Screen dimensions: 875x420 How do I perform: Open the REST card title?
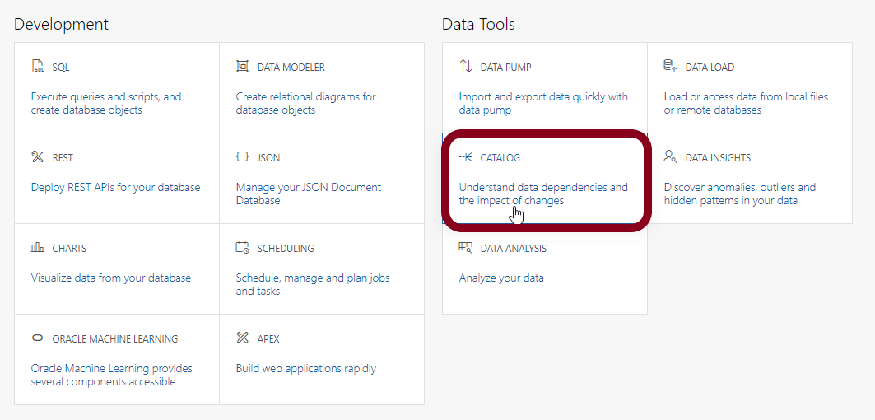point(63,158)
